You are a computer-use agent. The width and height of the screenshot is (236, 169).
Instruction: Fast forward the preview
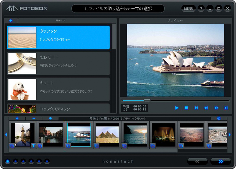(216, 108)
